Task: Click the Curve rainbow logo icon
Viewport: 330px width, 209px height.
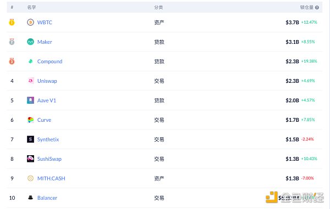Action: tap(30, 120)
